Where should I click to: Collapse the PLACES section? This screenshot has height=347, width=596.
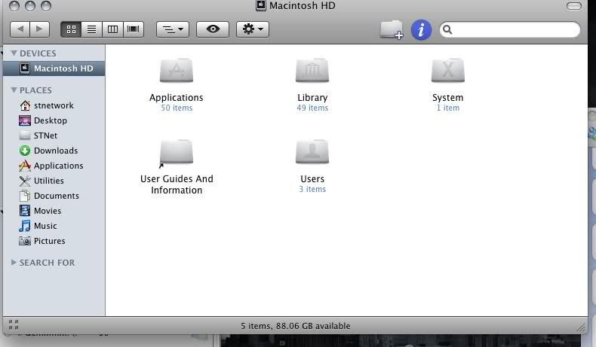coord(14,90)
